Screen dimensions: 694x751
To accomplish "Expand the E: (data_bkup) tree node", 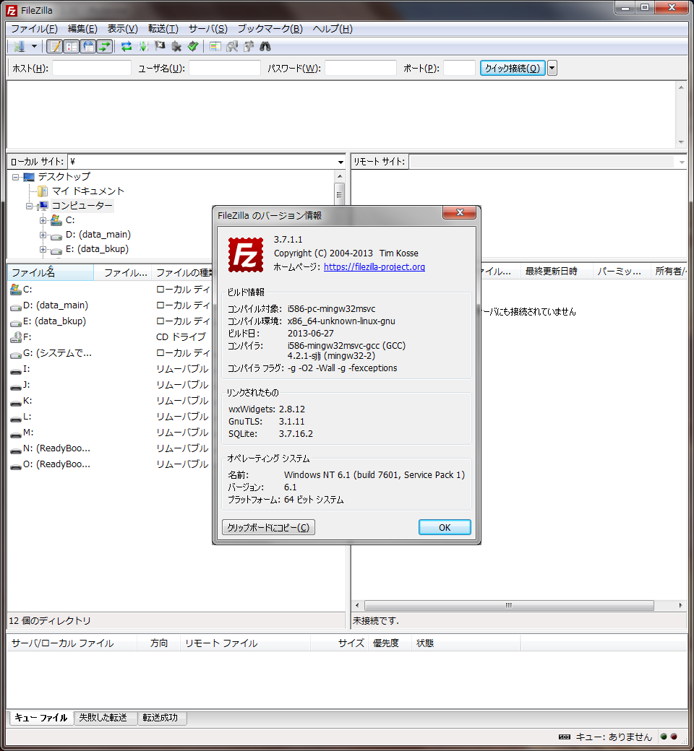I will click(x=43, y=250).
